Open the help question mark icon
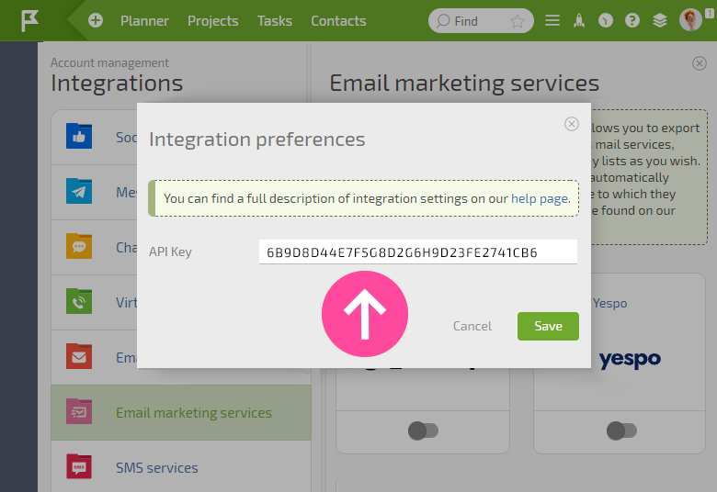This screenshot has width=717, height=492. point(632,20)
